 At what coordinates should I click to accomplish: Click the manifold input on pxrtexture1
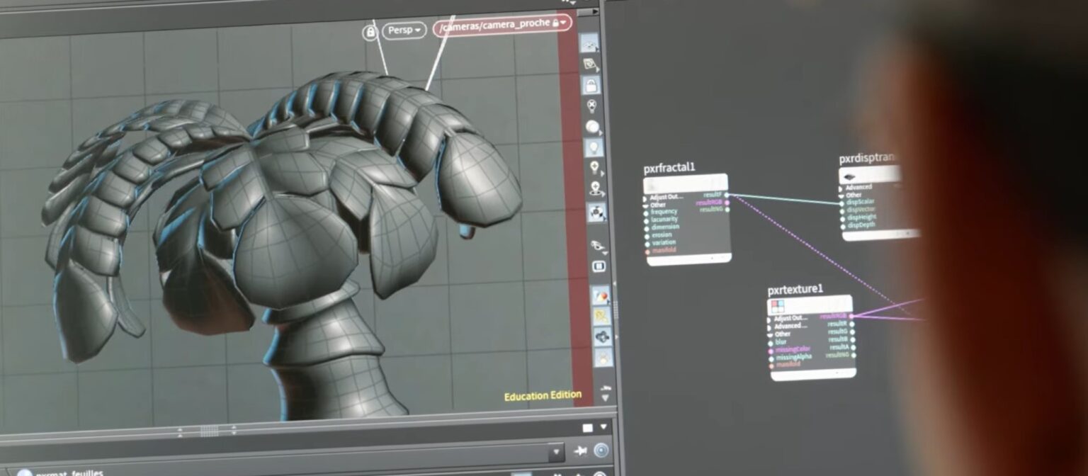[771, 365]
